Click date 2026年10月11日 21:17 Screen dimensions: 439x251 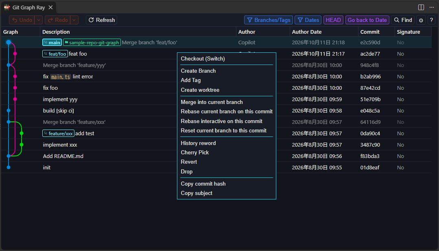[318, 54]
